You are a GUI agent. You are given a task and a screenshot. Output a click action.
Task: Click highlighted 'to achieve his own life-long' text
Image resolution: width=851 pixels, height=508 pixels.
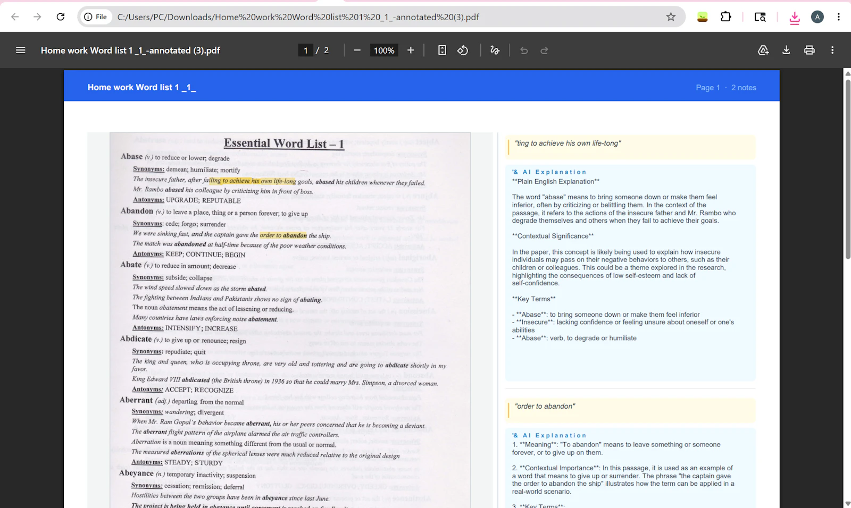pos(253,181)
